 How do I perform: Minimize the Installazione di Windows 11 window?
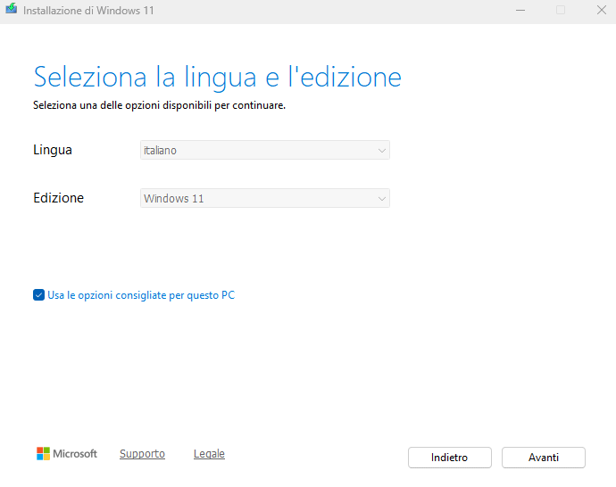(x=520, y=10)
